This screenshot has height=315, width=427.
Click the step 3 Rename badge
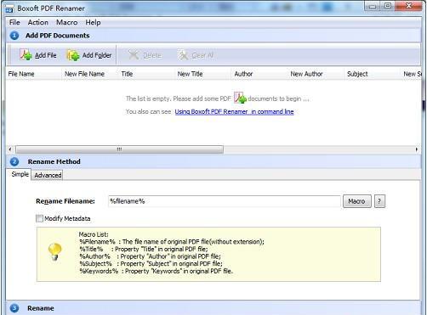pos(14,308)
